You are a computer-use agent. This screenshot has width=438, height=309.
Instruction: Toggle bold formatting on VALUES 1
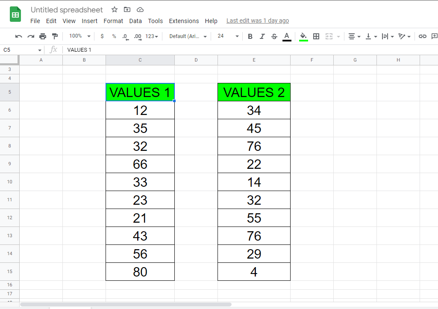250,36
